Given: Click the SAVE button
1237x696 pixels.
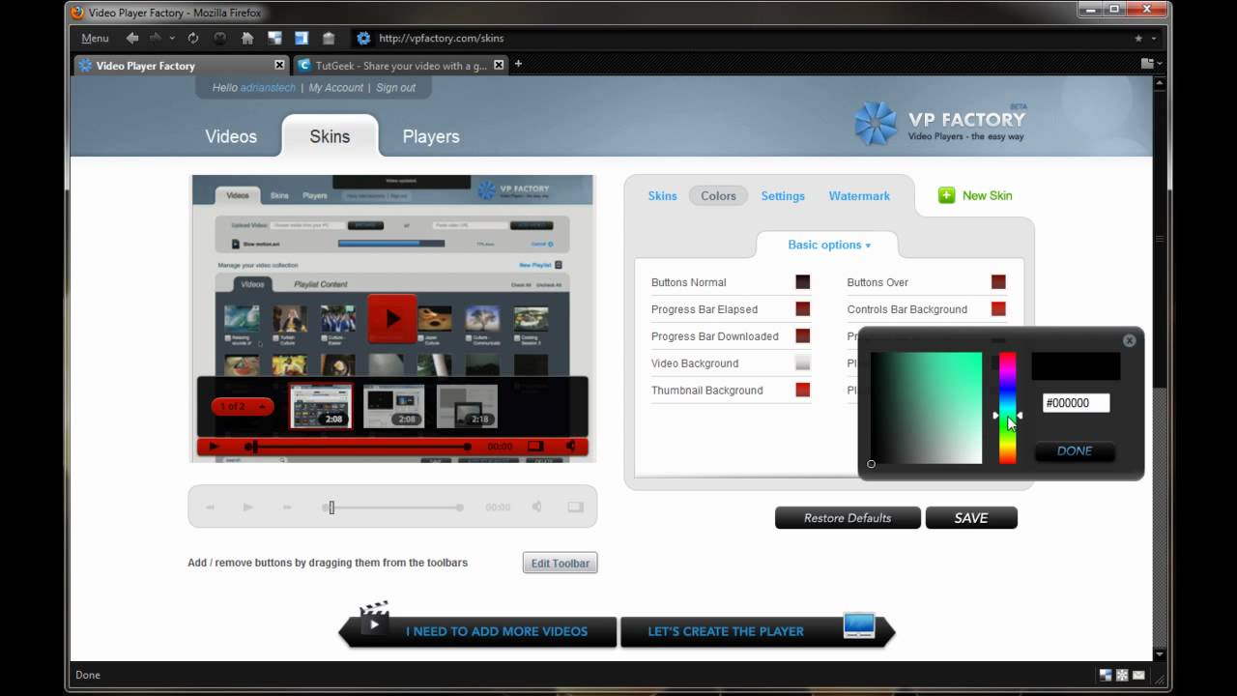Looking at the screenshot, I should (x=971, y=518).
